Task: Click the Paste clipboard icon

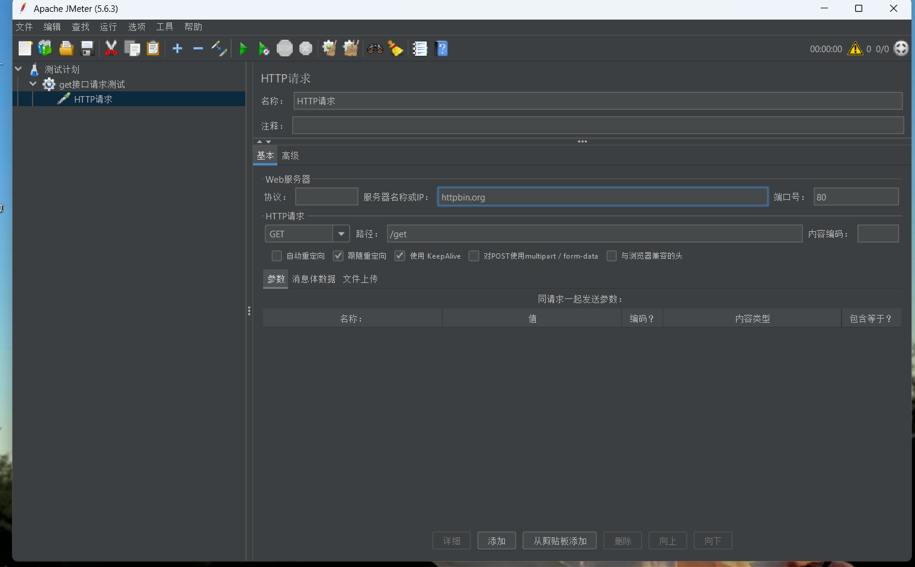Action: [x=153, y=49]
